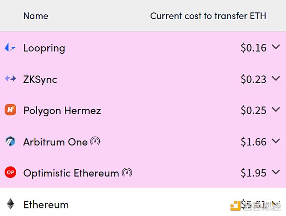The height and width of the screenshot is (216, 286).
Task: Expand the ZKSync row chevron
Action: point(276,78)
